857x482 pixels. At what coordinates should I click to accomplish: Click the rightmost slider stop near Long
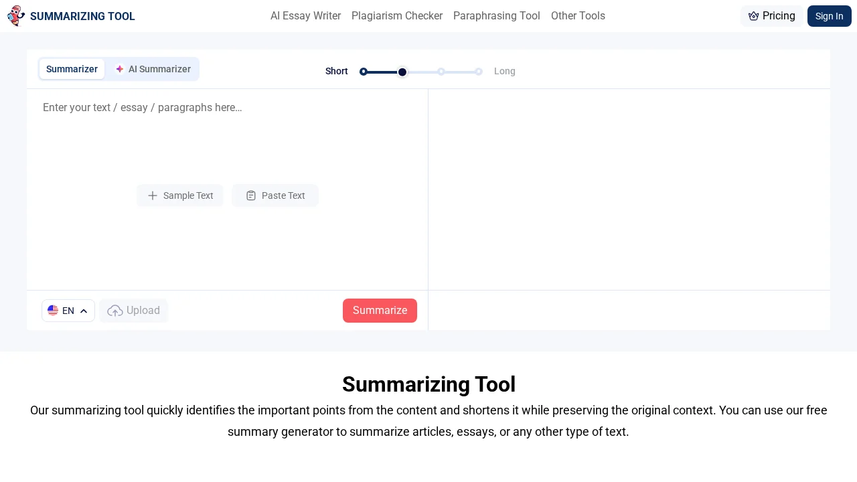479,72
